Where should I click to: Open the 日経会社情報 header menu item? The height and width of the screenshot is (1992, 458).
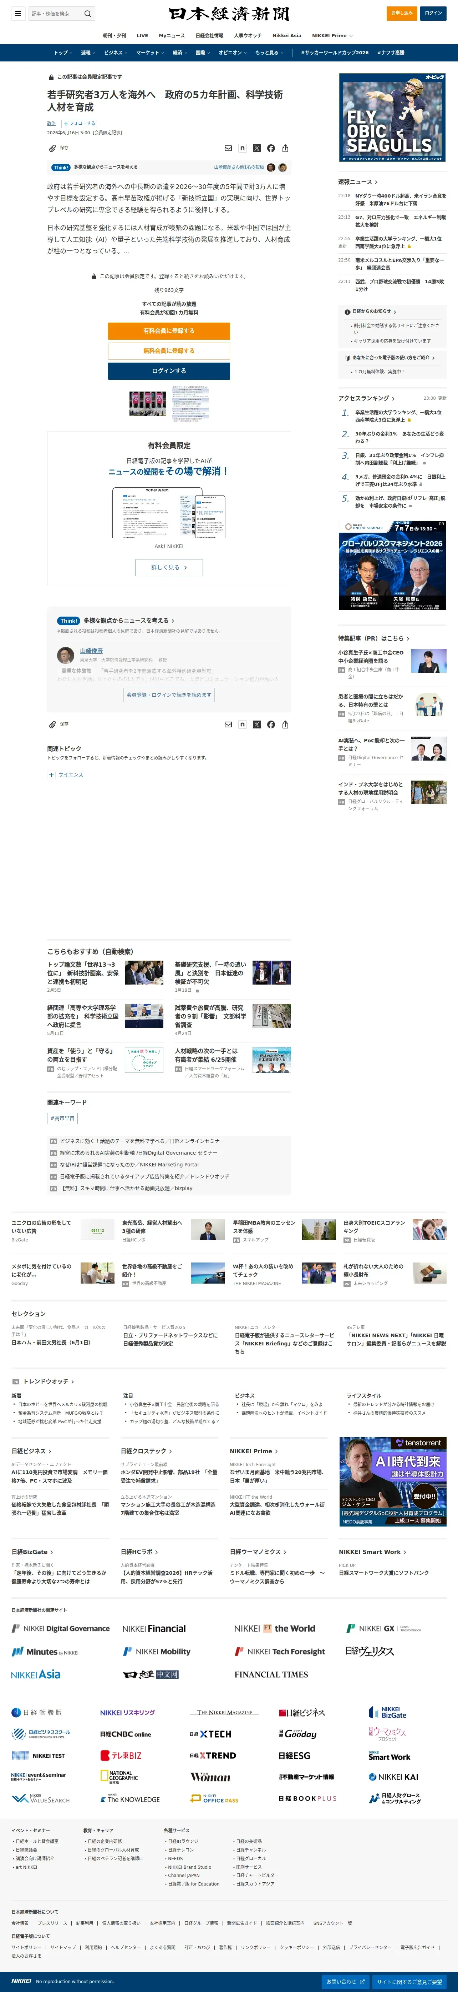click(x=209, y=36)
